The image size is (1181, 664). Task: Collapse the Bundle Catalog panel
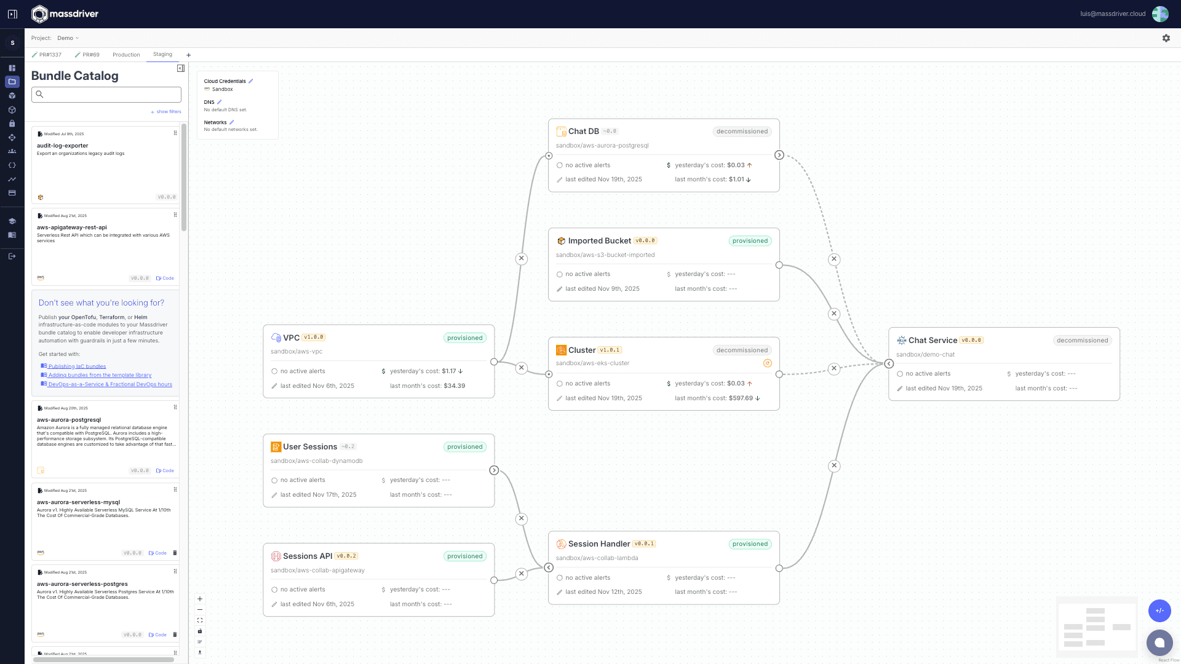pyautogui.click(x=180, y=68)
